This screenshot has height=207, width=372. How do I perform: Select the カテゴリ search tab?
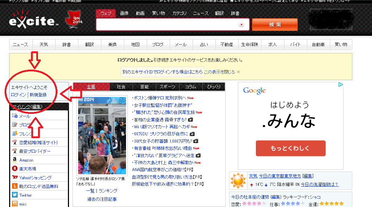coord(179,13)
